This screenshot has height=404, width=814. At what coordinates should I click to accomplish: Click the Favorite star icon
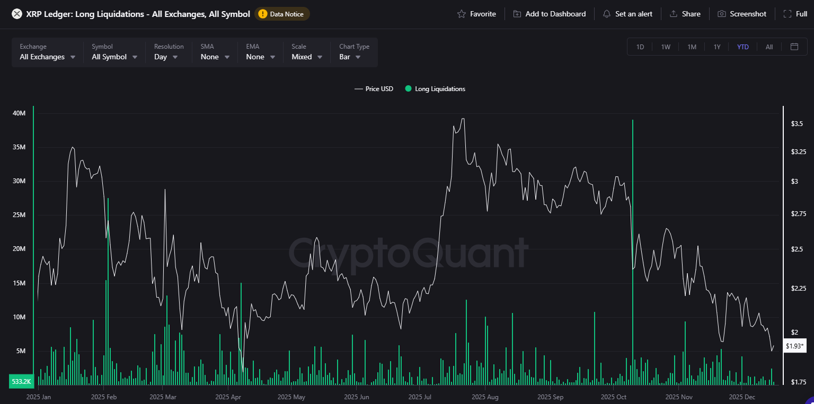462,14
